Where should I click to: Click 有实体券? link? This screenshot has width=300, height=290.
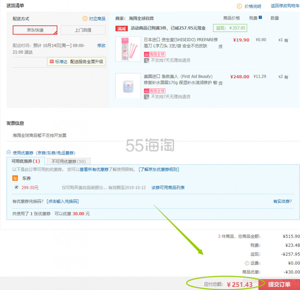point(283,201)
